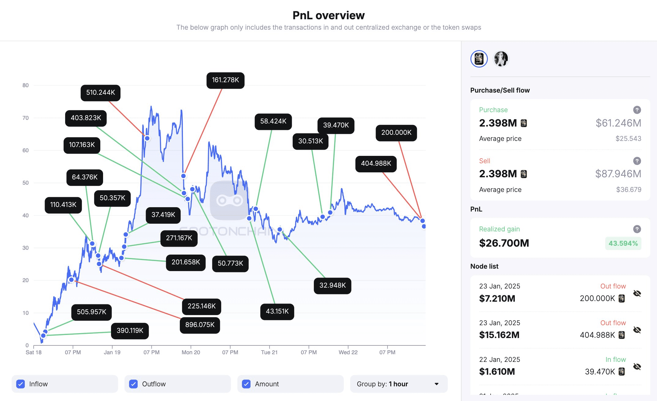This screenshot has width=657, height=401.
Task: Select the highlighted first profile avatar
Action: [x=479, y=59]
